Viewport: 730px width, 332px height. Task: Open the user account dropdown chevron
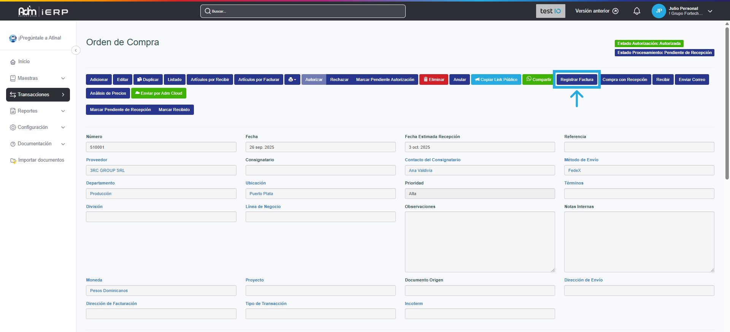[x=710, y=11]
